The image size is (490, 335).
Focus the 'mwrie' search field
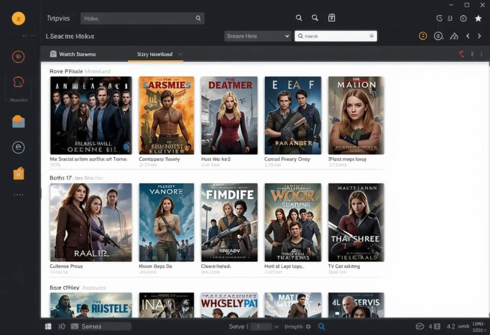pos(335,36)
